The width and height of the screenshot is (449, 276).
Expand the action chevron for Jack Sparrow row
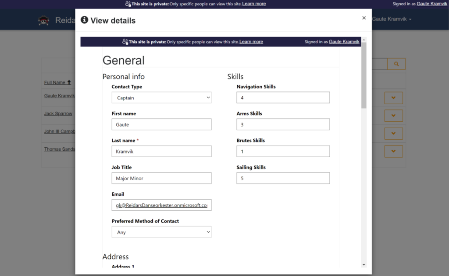tap(393, 116)
